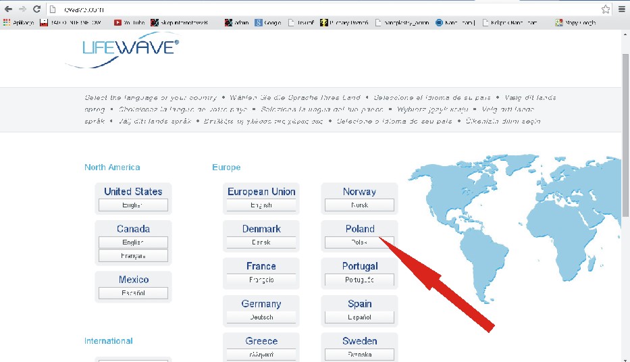Click the browser forward arrow
The image size is (630, 362).
coord(22,9)
